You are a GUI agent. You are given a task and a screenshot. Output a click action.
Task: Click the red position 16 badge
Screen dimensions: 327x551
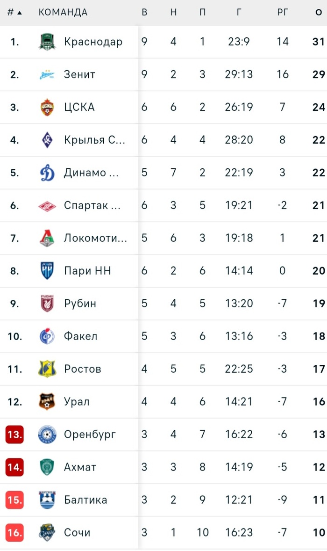[x=14, y=532]
